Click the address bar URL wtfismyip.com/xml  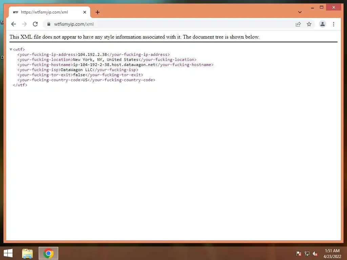[x=74, y=24]
